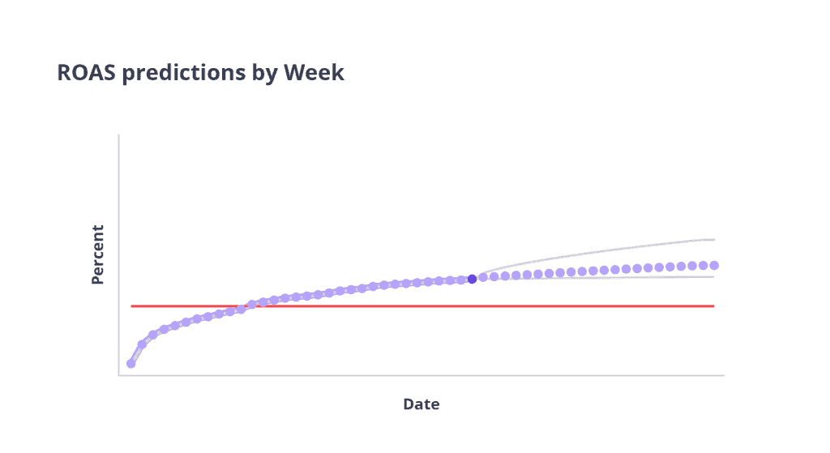Viewport: 830px width, 453px height.
Task: Click the vertical y-axis line
Action: 119,243
